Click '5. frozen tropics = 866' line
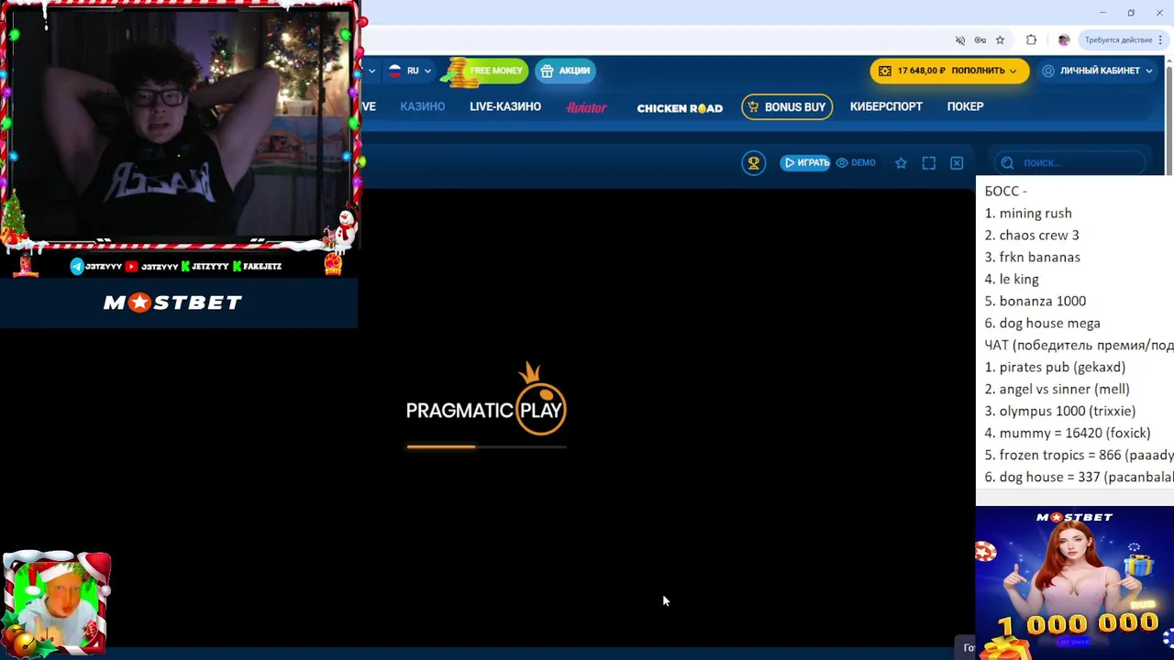This screenshot has height=660, width=1174. [x=1079, y=455]
